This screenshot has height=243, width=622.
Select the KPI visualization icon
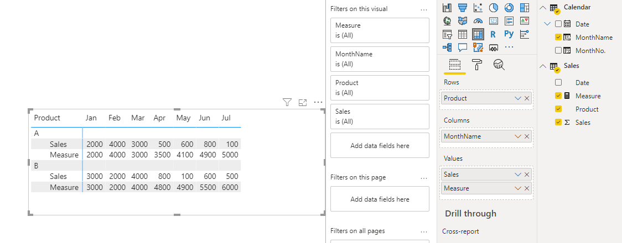[x=525, y=20]
